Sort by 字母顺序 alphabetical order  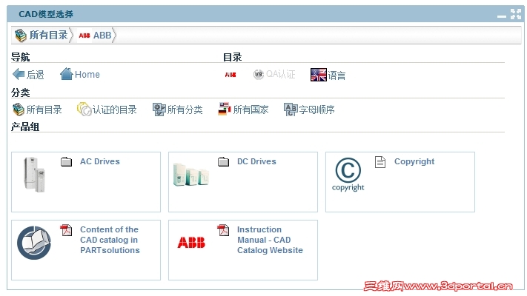tap(316, 110)
